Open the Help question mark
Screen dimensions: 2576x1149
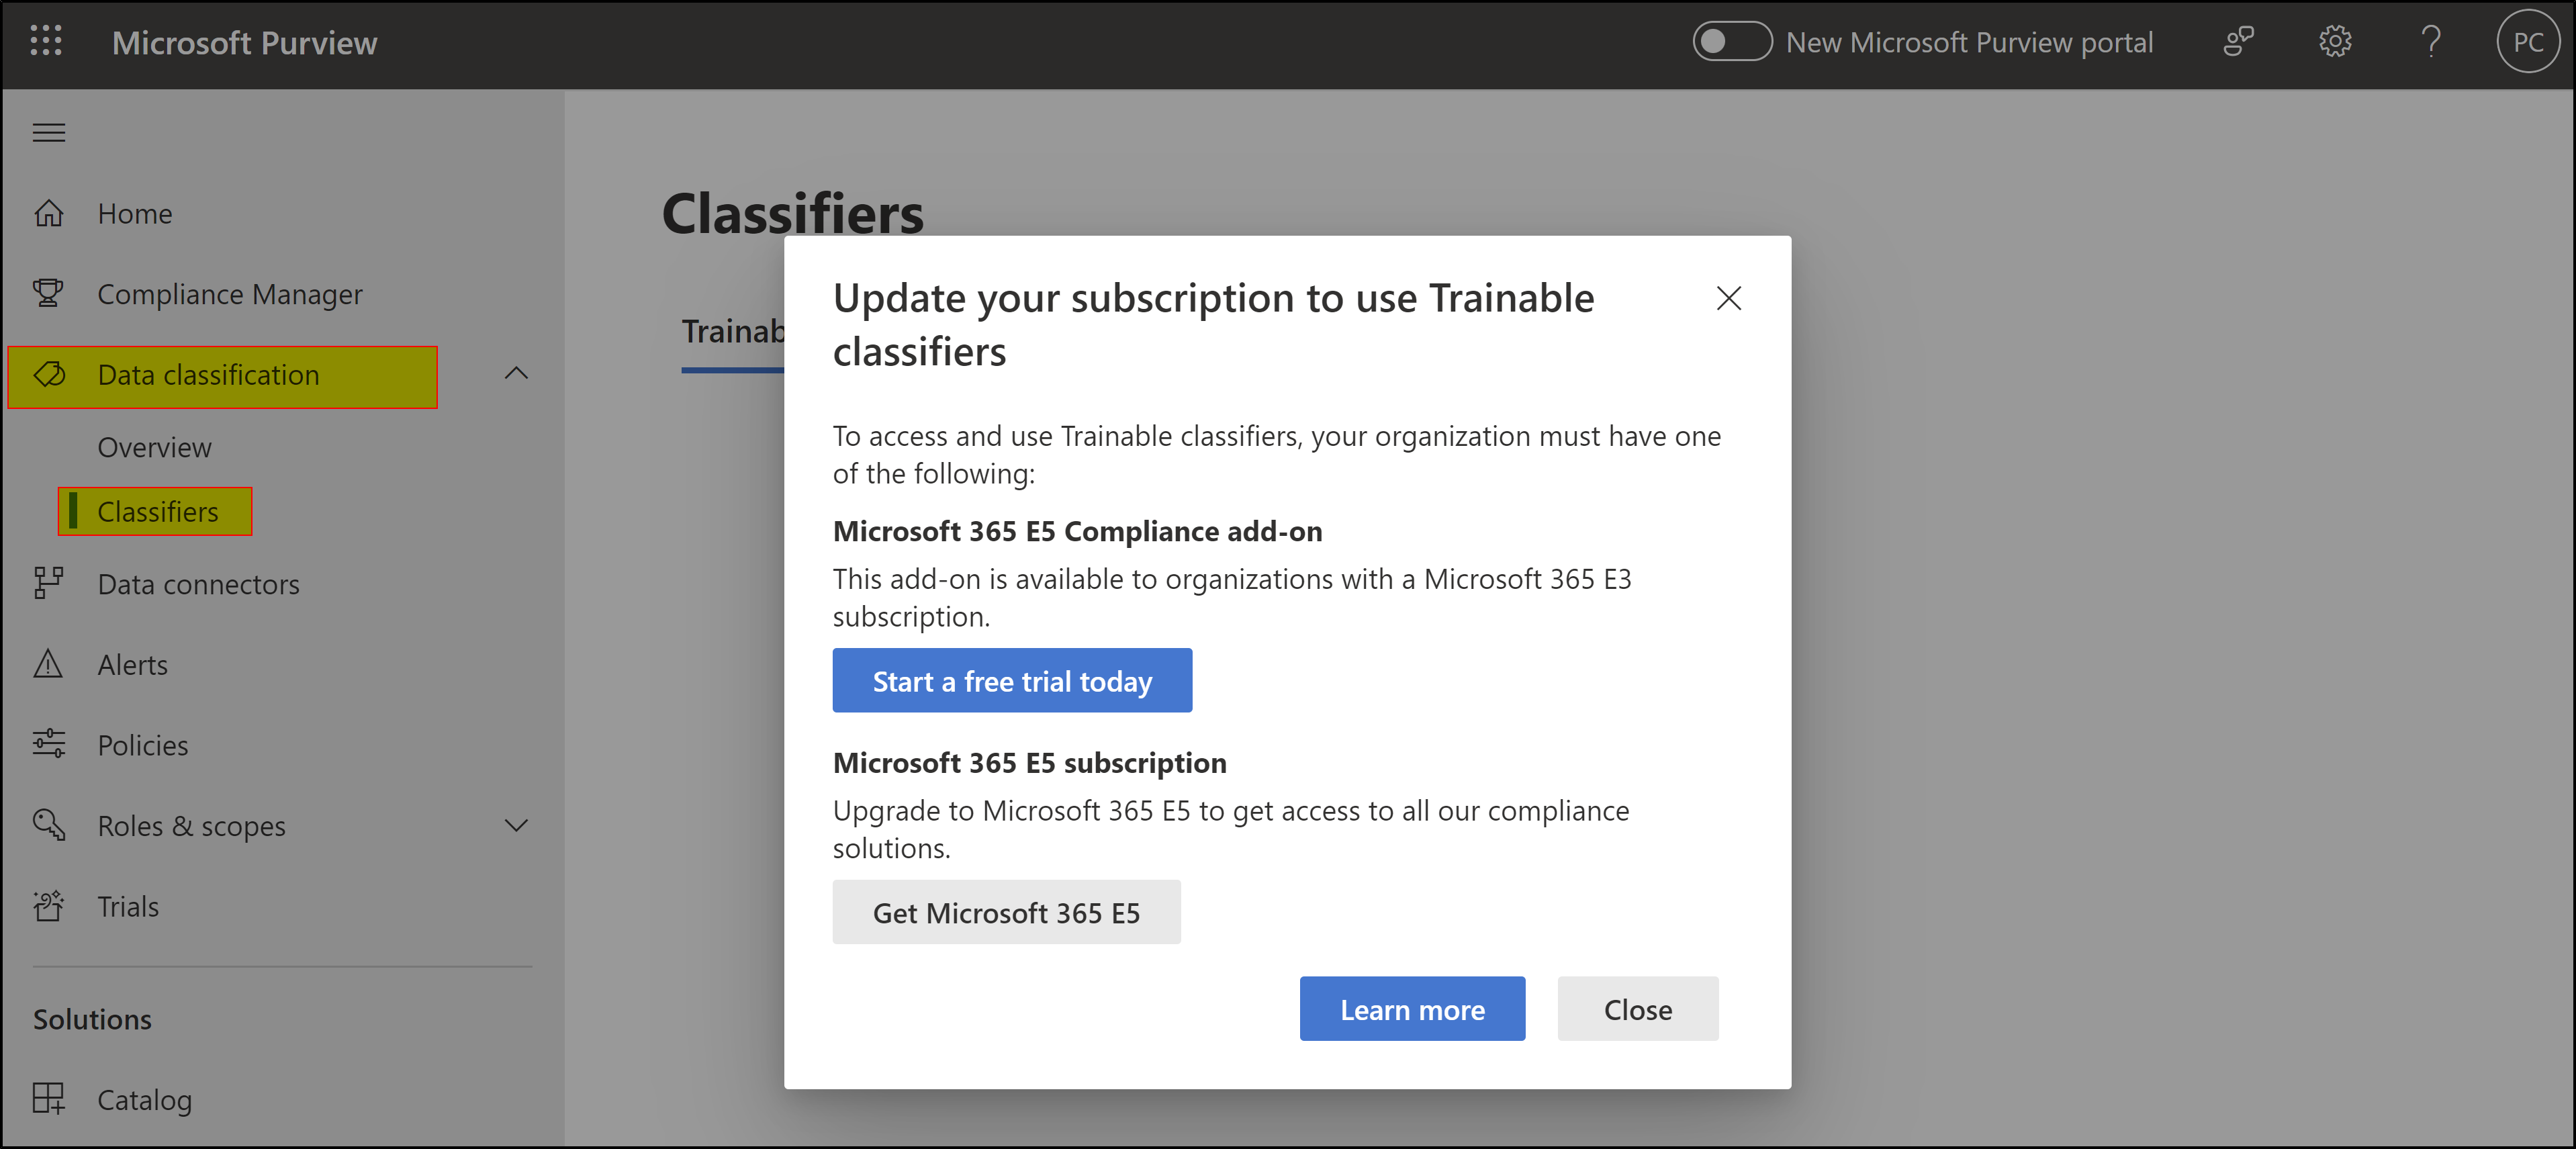(2431, 41)
